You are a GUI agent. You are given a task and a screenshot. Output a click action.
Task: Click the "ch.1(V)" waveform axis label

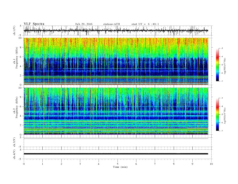tap(14, 30)
